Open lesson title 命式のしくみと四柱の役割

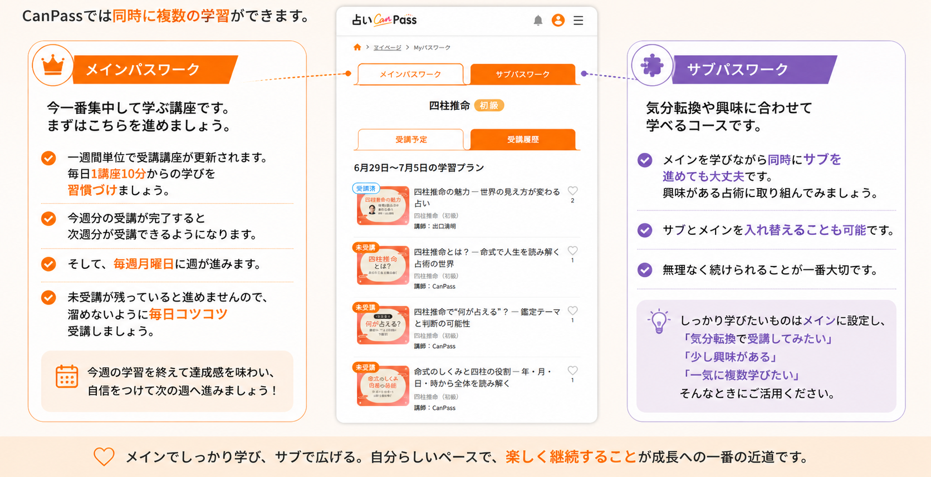483,377
